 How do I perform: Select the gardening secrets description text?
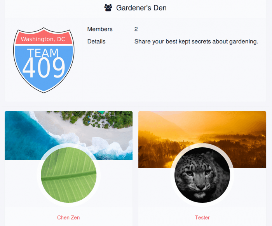(x=196, y=41)
